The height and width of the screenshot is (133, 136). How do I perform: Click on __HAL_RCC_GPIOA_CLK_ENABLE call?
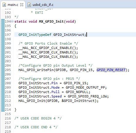click(x=48, y=57)
